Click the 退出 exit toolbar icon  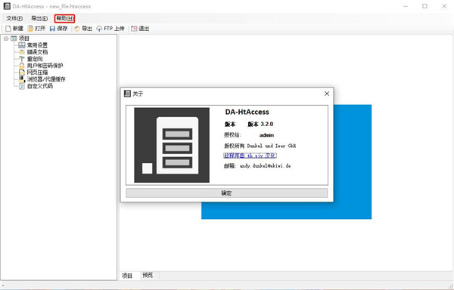134,29
